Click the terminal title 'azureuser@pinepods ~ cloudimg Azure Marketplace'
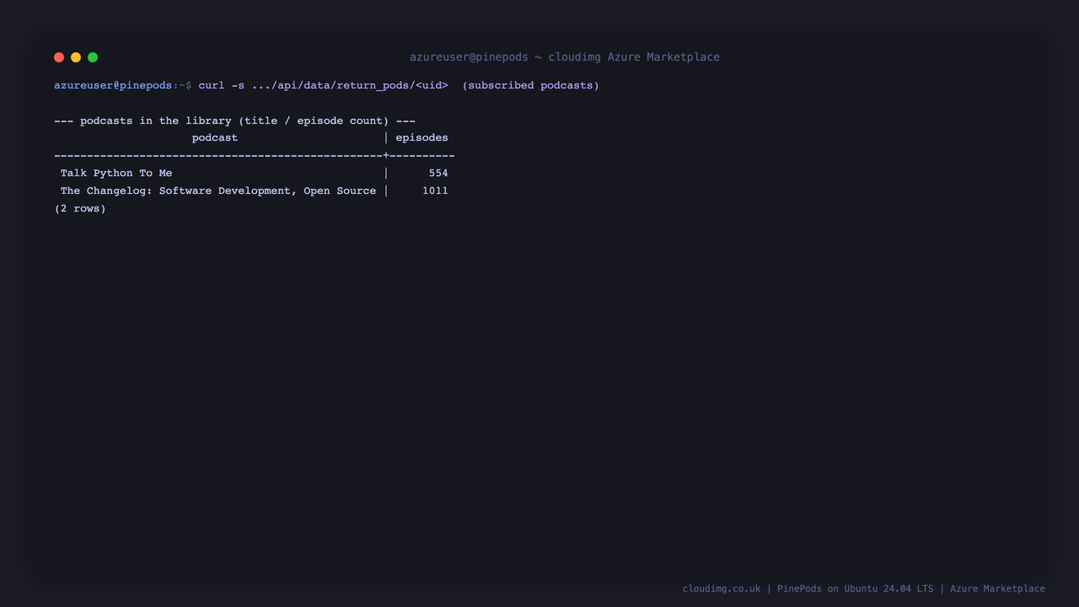Viewport: 1079px width, 607px height. click(565, 57)
